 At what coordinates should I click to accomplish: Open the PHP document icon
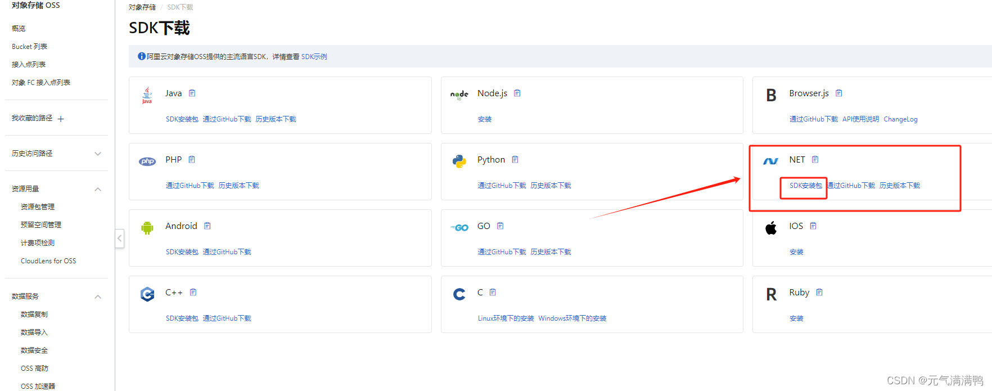(192, 160)
